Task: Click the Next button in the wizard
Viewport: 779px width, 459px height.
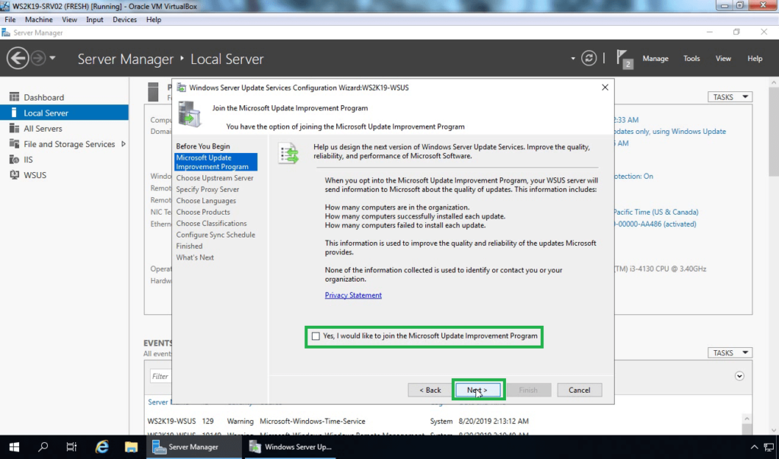Action: point(478,390)
